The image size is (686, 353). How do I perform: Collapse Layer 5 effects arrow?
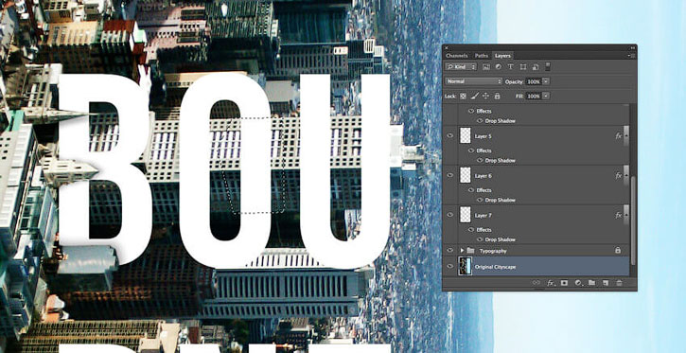click(x=626, y=136)
